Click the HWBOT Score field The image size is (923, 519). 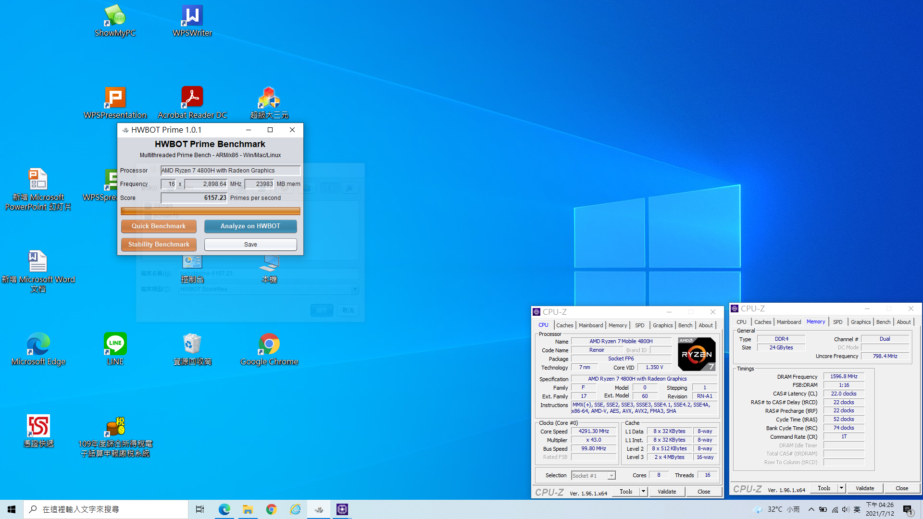coord(194,198)
